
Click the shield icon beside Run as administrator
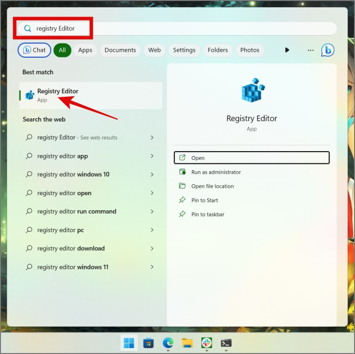183,172
